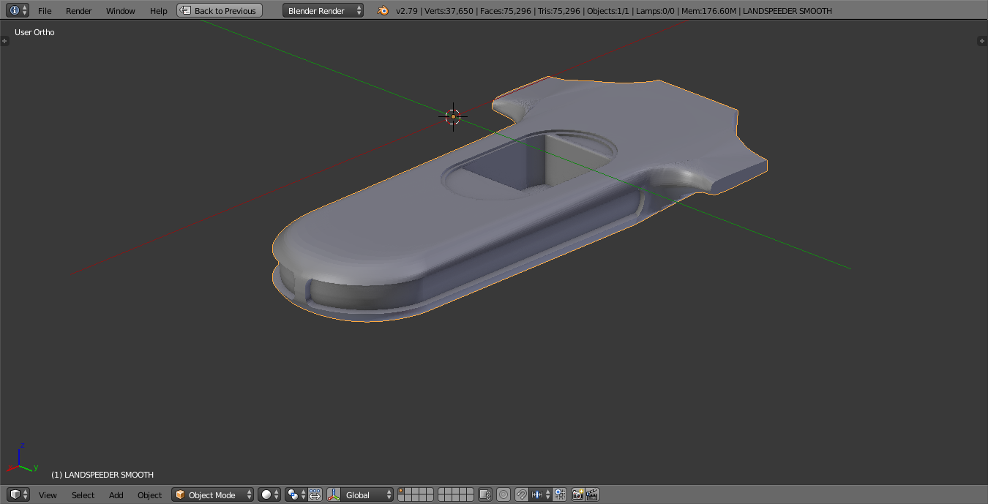The width and height of the screenshot is (988, 504).
Task: Toggle snap align rotation icon
Action: 560,494
